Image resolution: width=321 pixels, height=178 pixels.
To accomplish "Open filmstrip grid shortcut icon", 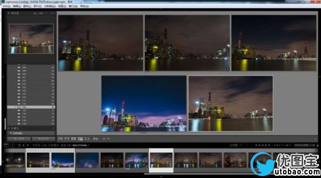I will [19, 145].
